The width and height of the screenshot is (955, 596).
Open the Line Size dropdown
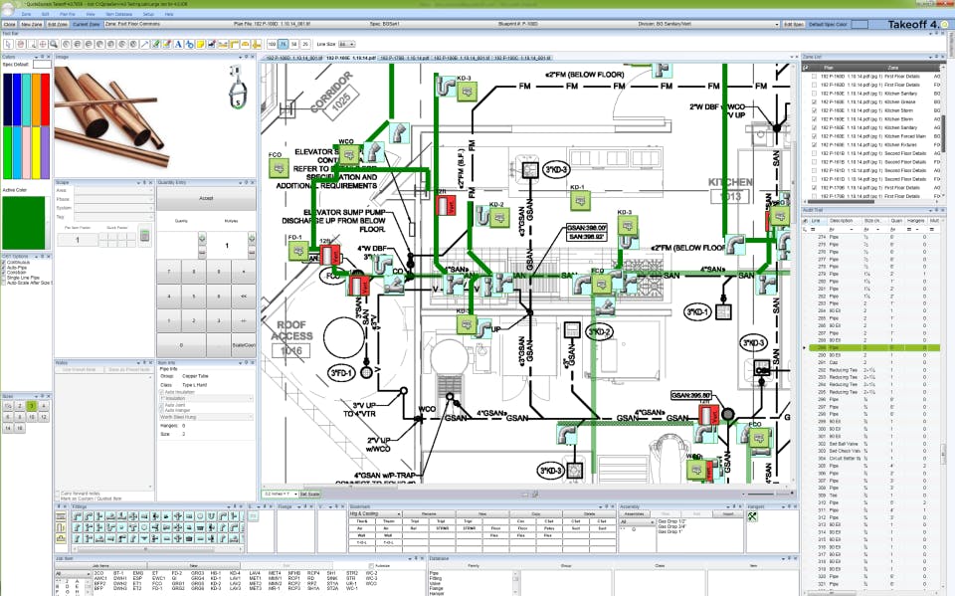click(348, 45)
